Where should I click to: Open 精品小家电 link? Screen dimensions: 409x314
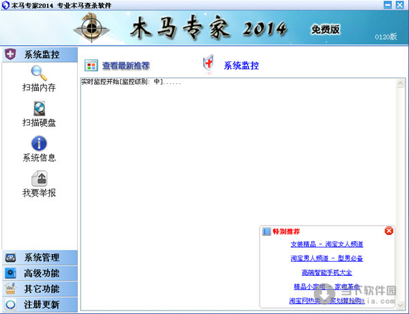[327, 287]
